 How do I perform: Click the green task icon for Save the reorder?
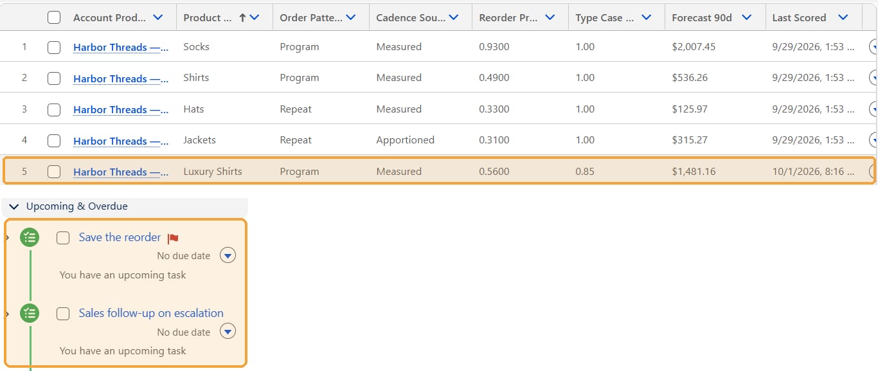point(30,237)
